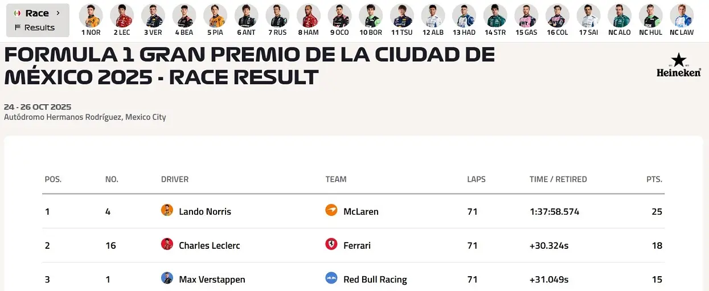Open the NC LAW driver headshot

coord(682,16)
